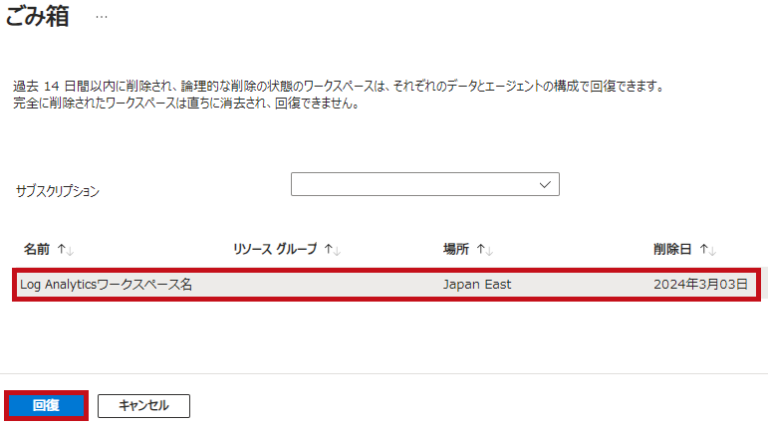Click the empty resource group cell in the row
This screenshot has width=768, height=426.
click(x=333, y=285)
